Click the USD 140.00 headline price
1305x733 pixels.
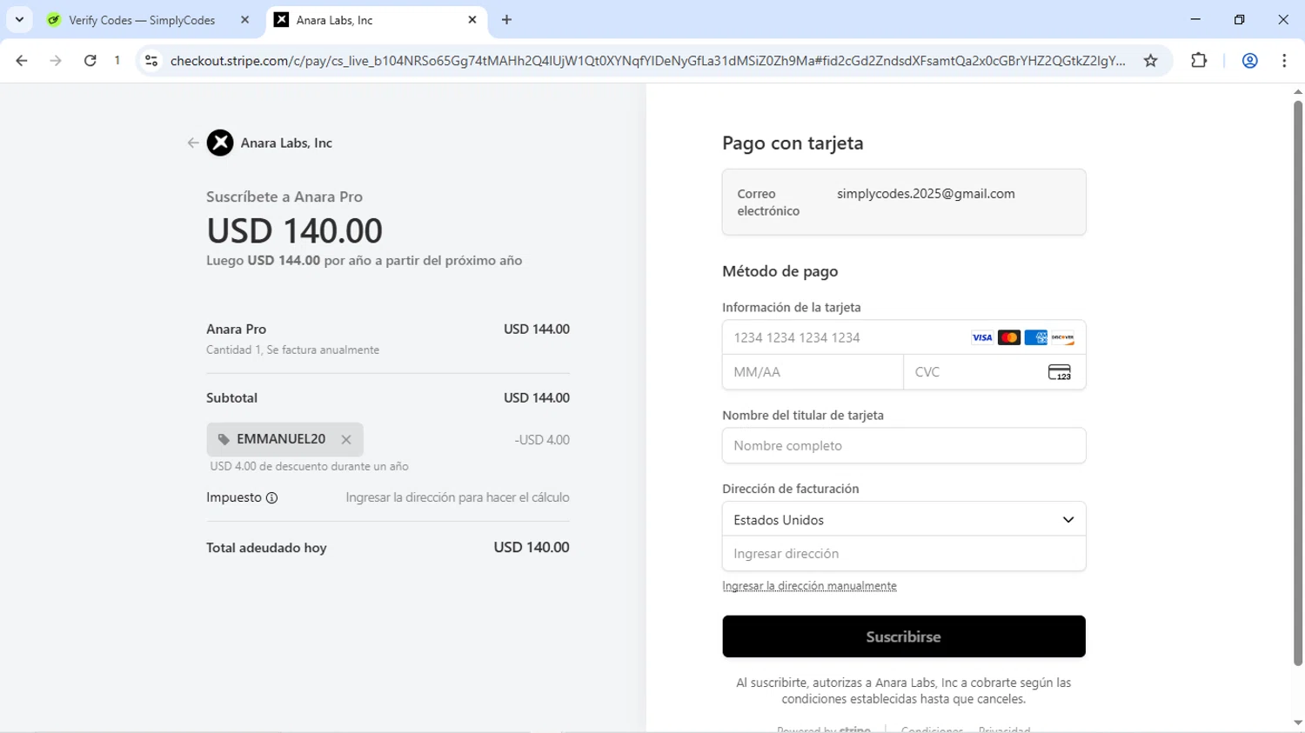pyautogui.click(x=294, y=230)
